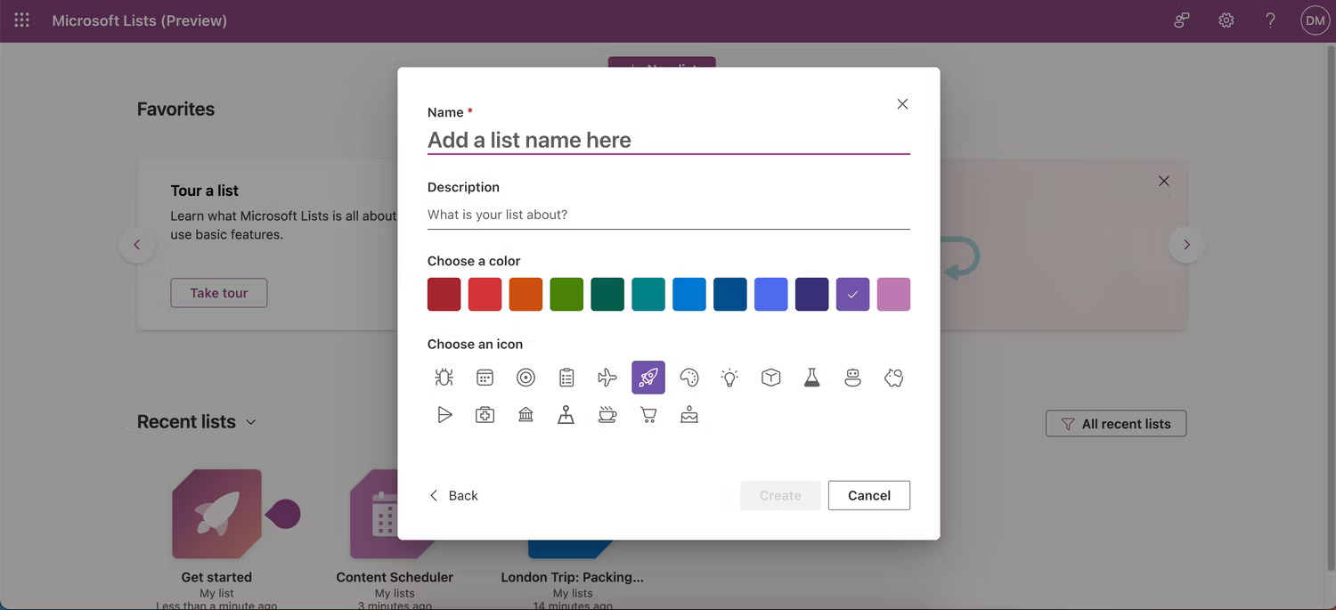This screenshot has width=1336, height=610.
Task: Open Settings gear in header
Action: [1226, 20]
